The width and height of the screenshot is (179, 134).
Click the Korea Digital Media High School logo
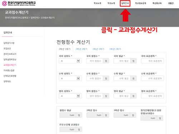pyautogui.click(x=19, y=4)
